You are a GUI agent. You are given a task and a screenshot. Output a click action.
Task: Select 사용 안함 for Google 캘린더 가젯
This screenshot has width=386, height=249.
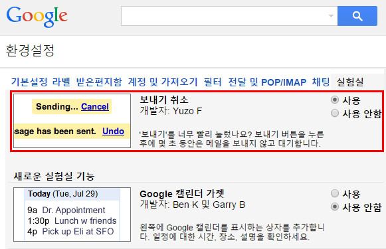tap(335, 207)
